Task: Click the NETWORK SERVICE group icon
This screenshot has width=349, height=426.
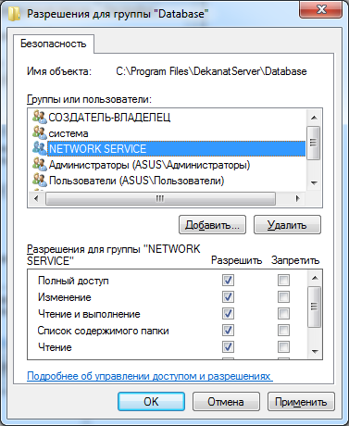Action: tap(40, 148)
